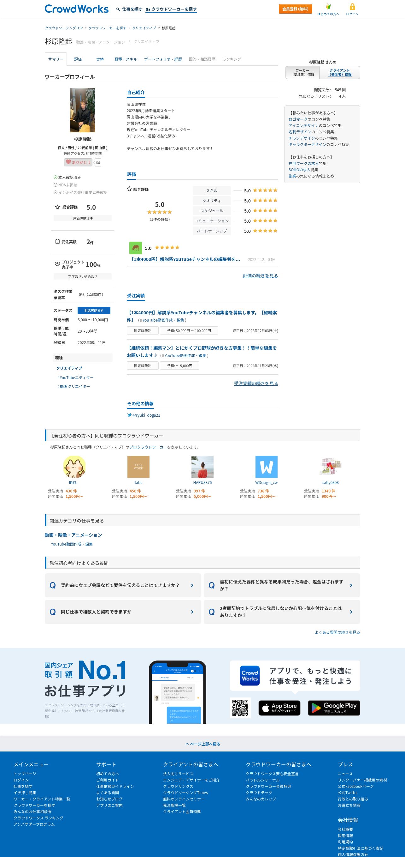405x857 pixels.
Task: Open よくある質問の続きを見る link
Action: click(337, 632)
